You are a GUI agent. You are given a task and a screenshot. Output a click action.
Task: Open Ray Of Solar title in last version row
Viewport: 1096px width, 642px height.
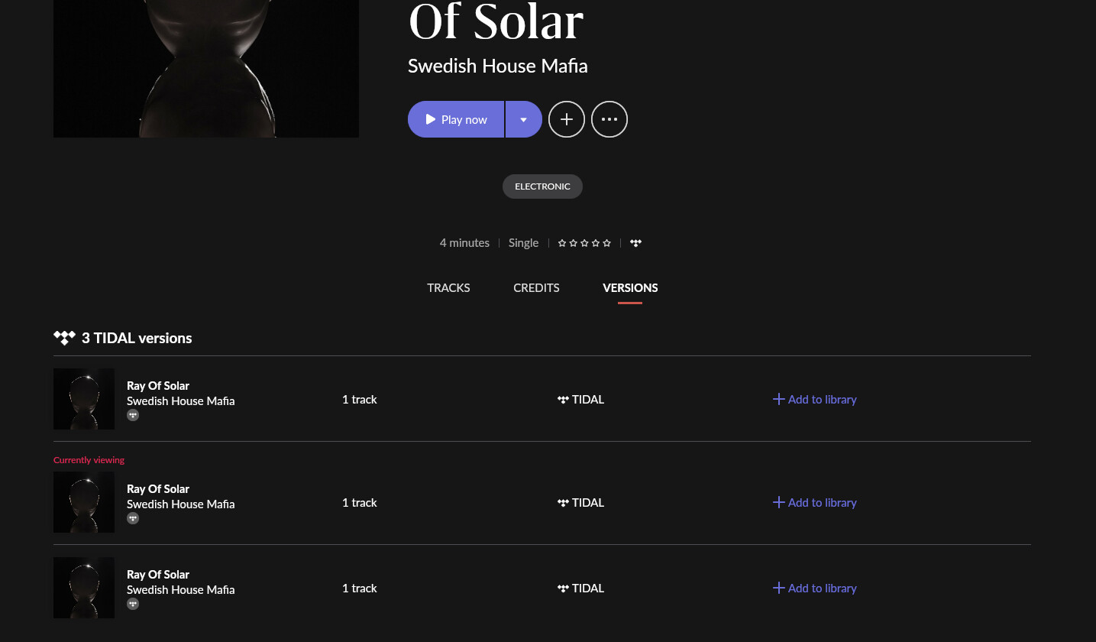pyautogui.click(x=158, y=575)
